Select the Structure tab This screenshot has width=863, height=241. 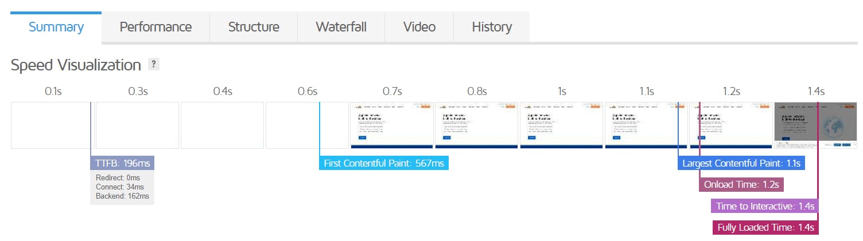point(254,27)
